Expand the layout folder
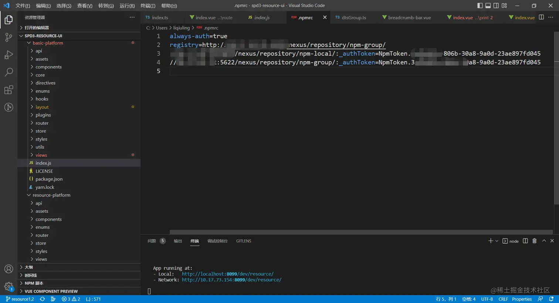This screenshot has height=303, width=559. tap(79, 107)
